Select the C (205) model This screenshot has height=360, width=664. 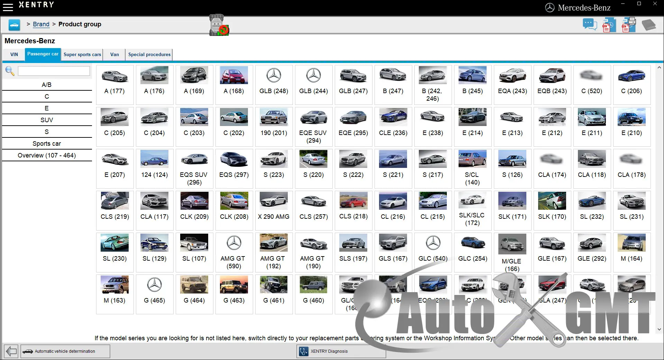[x=115, y=127]
